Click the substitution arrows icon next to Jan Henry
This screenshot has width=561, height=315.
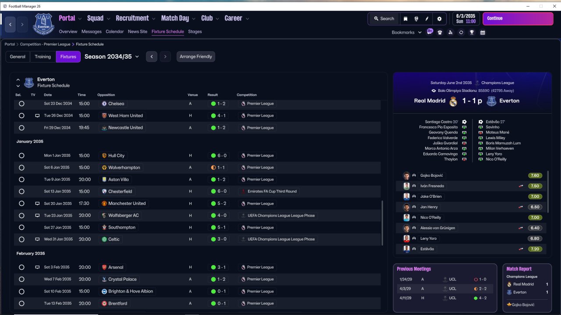tap(521, 207)
